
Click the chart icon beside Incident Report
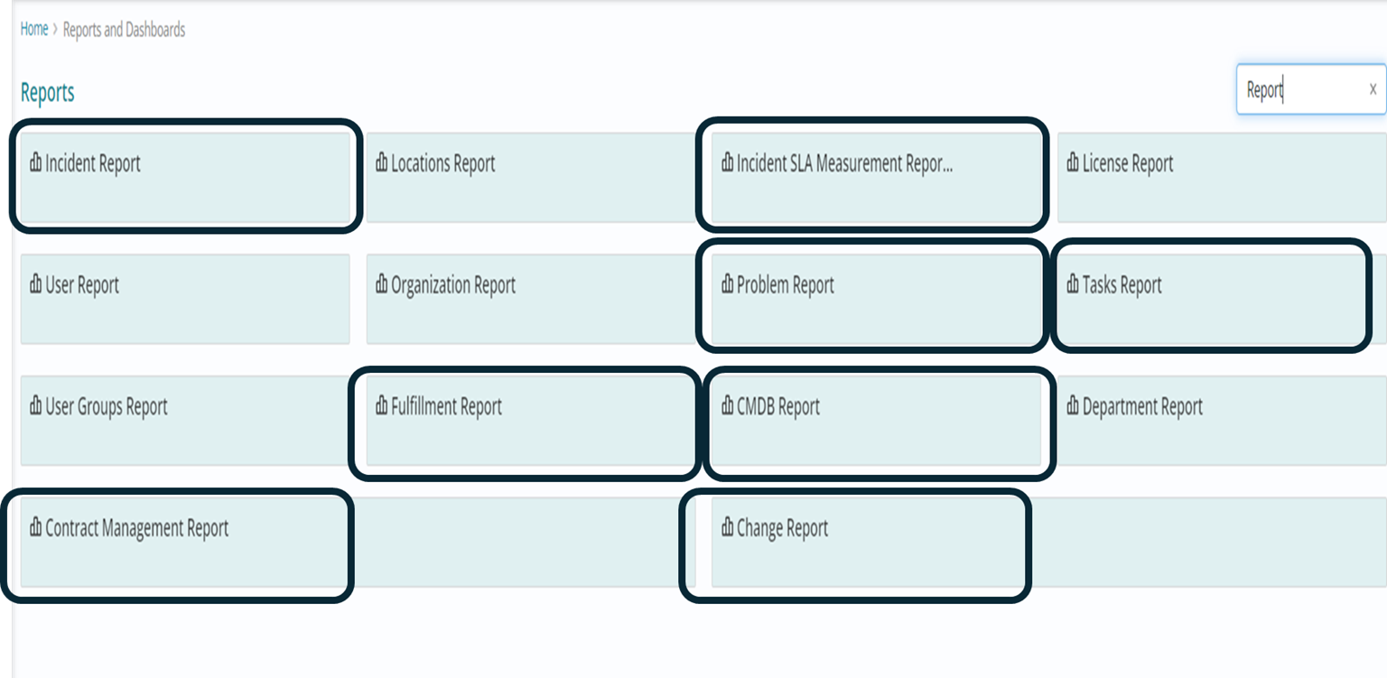click(x=36, y=163)
